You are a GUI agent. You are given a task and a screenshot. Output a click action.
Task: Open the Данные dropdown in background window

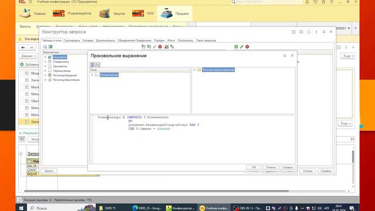(x=28, y=56)
